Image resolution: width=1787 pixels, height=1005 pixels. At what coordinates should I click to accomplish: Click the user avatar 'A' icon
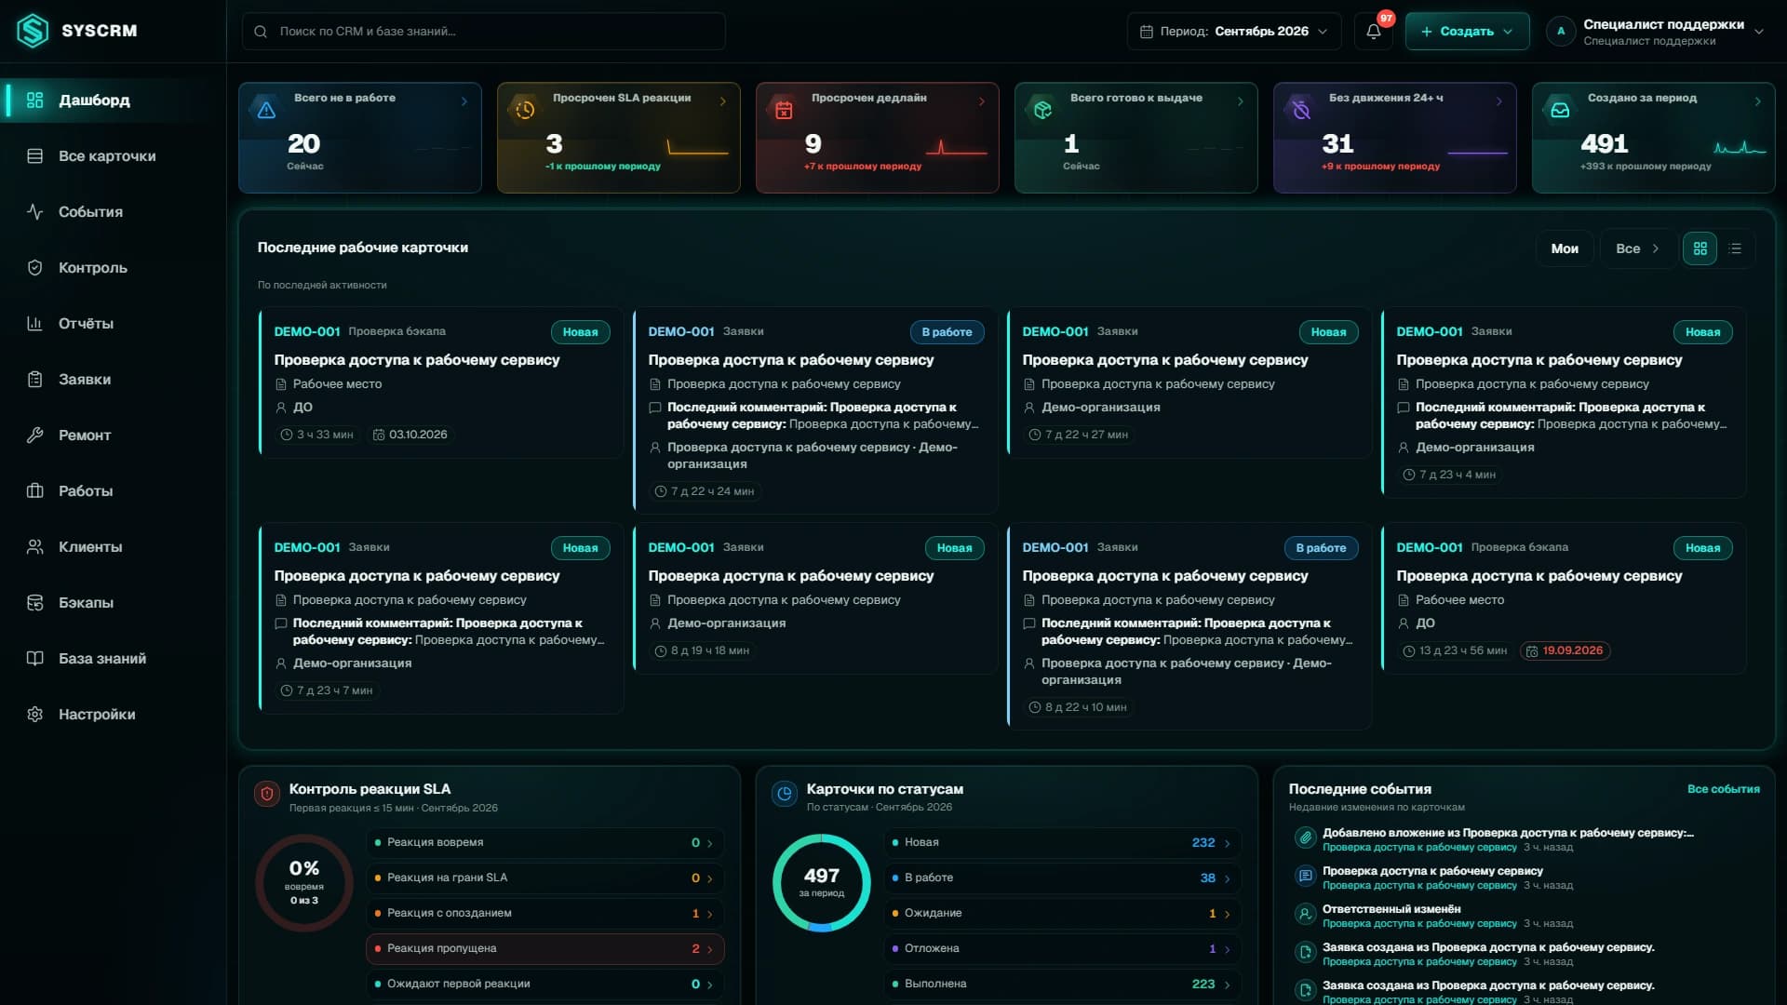[1561, 32]
